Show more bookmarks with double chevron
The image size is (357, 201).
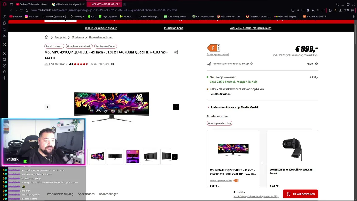point(353,16)
